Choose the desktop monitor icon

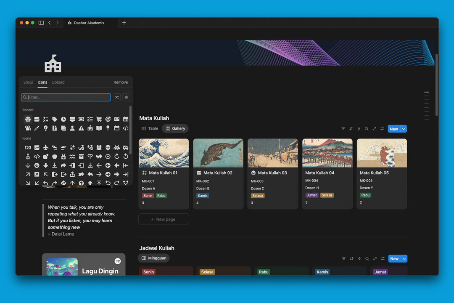[x=72, y=119]
